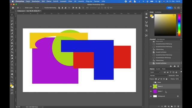Filter layers by type layers (T icon)
Viewport: 192px width, 108px height.
[171, 72]
